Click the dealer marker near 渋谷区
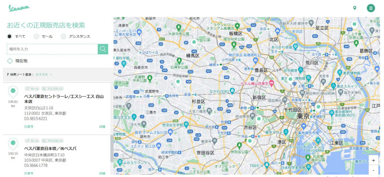The image size is (384, 177). 259,120
